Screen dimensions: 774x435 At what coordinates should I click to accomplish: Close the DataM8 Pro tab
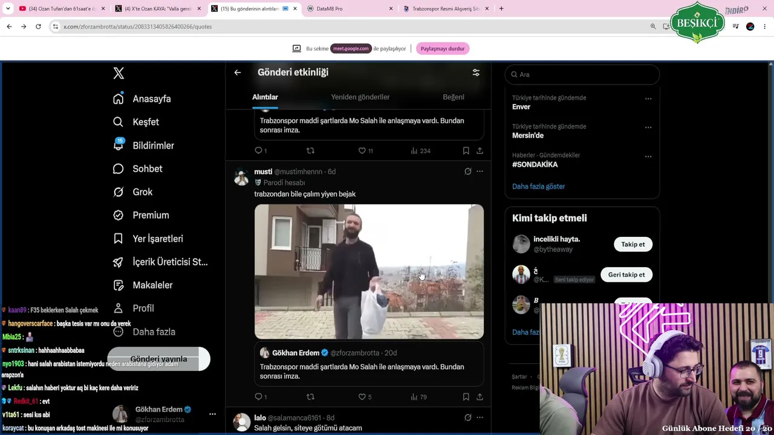pyautogui.click(x=391, y=8)
